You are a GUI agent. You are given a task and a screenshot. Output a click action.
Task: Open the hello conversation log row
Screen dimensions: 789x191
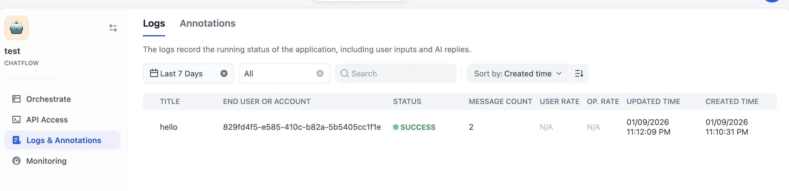pos(168,127)
